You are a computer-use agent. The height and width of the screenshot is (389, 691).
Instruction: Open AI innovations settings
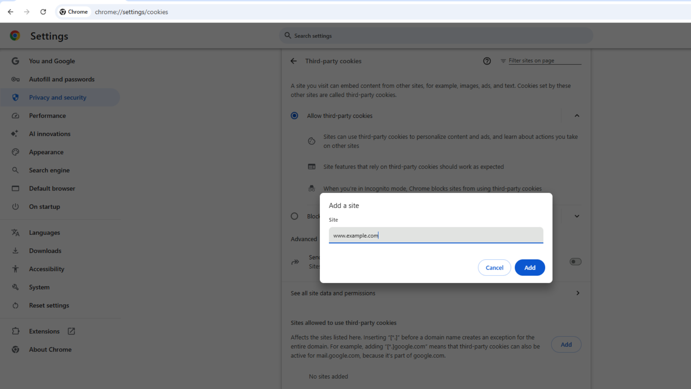tap(50, 134)
